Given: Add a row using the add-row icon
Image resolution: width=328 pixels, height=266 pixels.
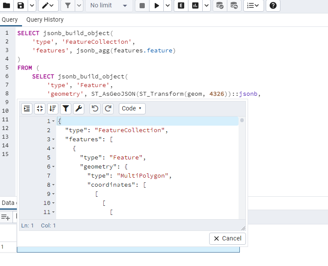Looking at the screenshot, I should pos(6,217).
